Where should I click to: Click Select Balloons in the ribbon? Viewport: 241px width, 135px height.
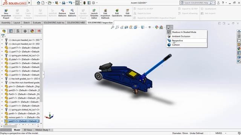[72, 13]
